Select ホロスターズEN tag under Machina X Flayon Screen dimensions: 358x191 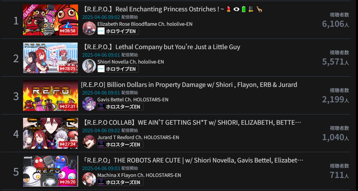(x=120, y=182)
